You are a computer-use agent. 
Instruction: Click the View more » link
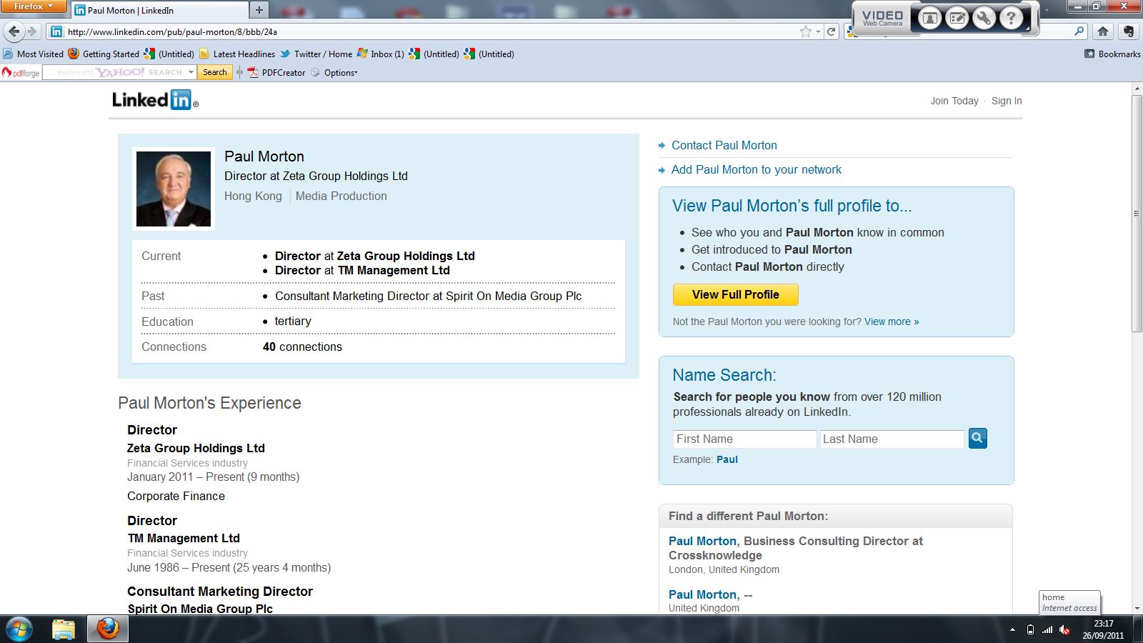[892, 321]
